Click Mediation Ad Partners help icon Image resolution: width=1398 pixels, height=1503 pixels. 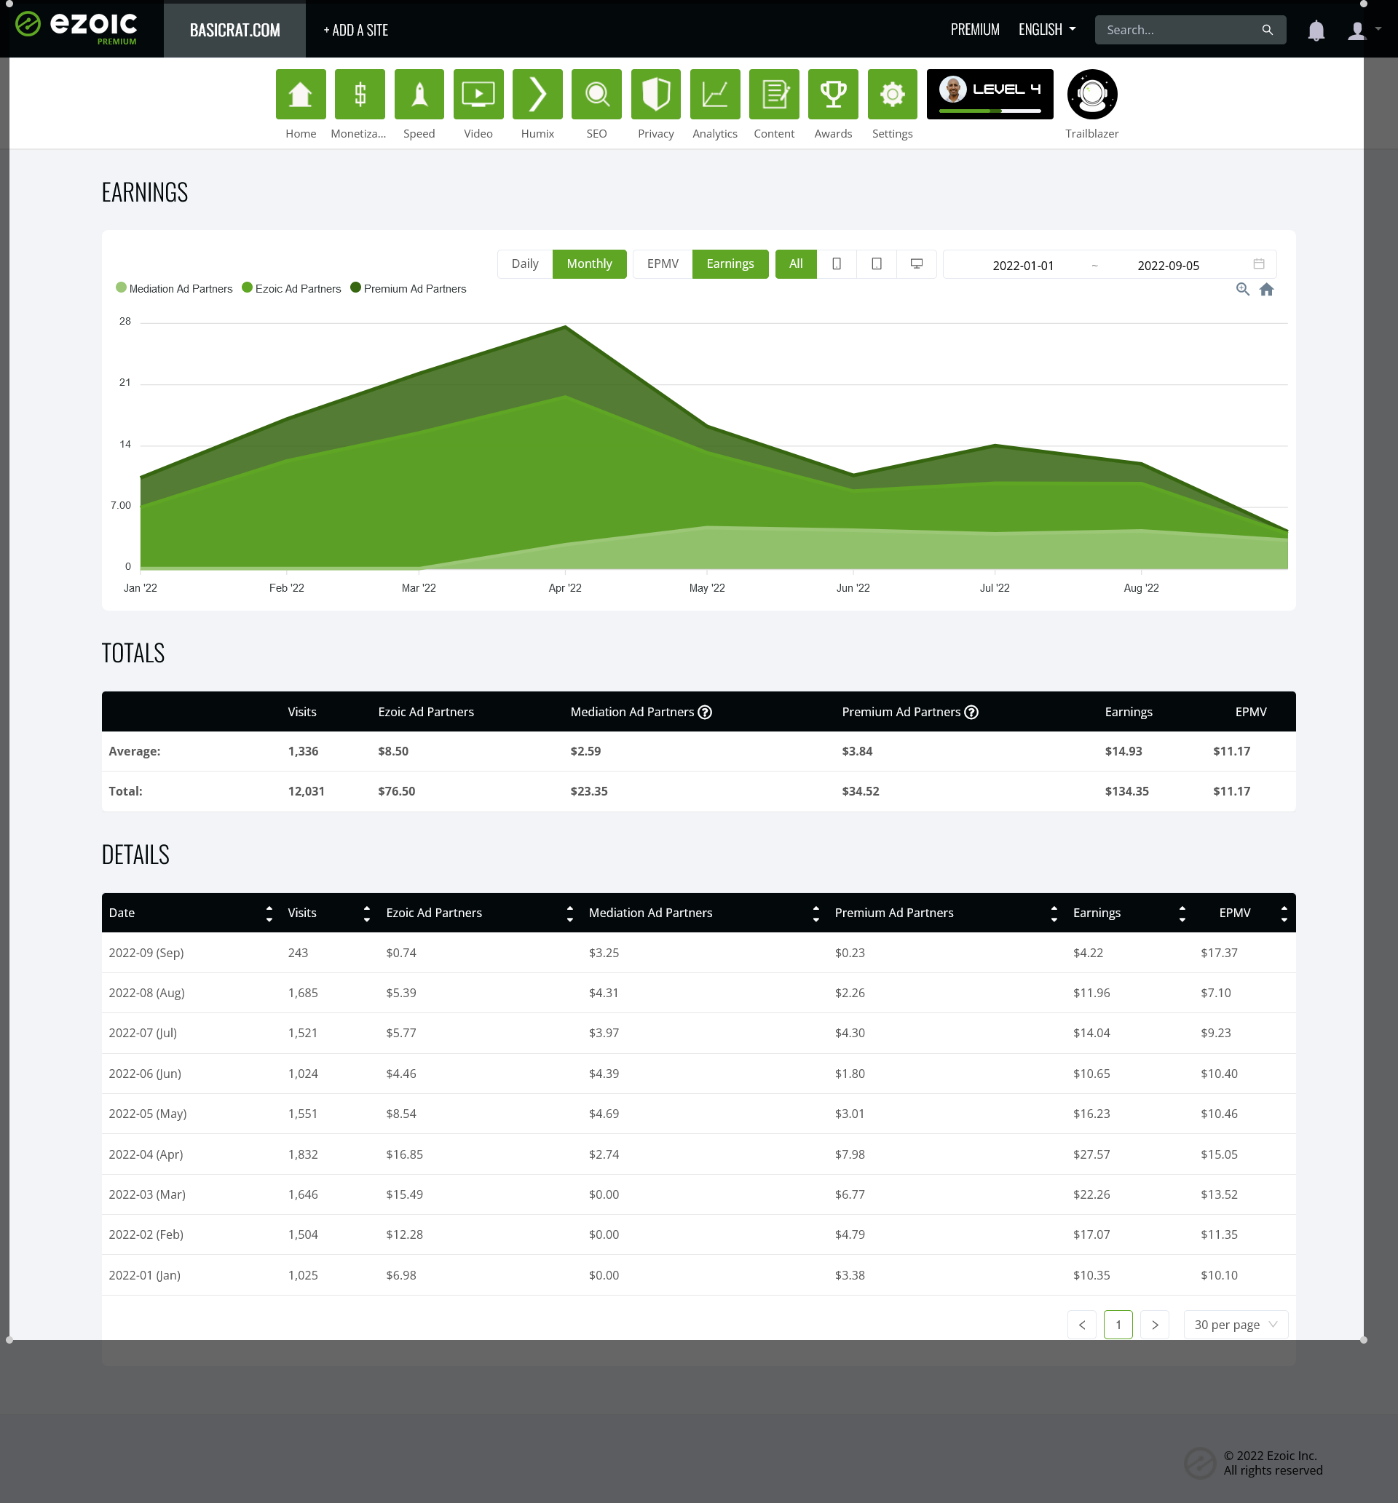coord(704,712)
